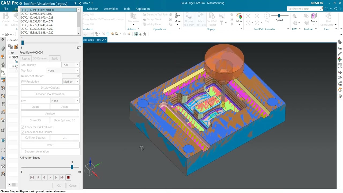Switch to the Static tab
Image resolution: width=343 pixels, height=193 pixels.
(x=55, y=58)
